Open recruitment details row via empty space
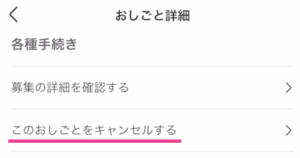Screen dimensions: 300x158 206,88
